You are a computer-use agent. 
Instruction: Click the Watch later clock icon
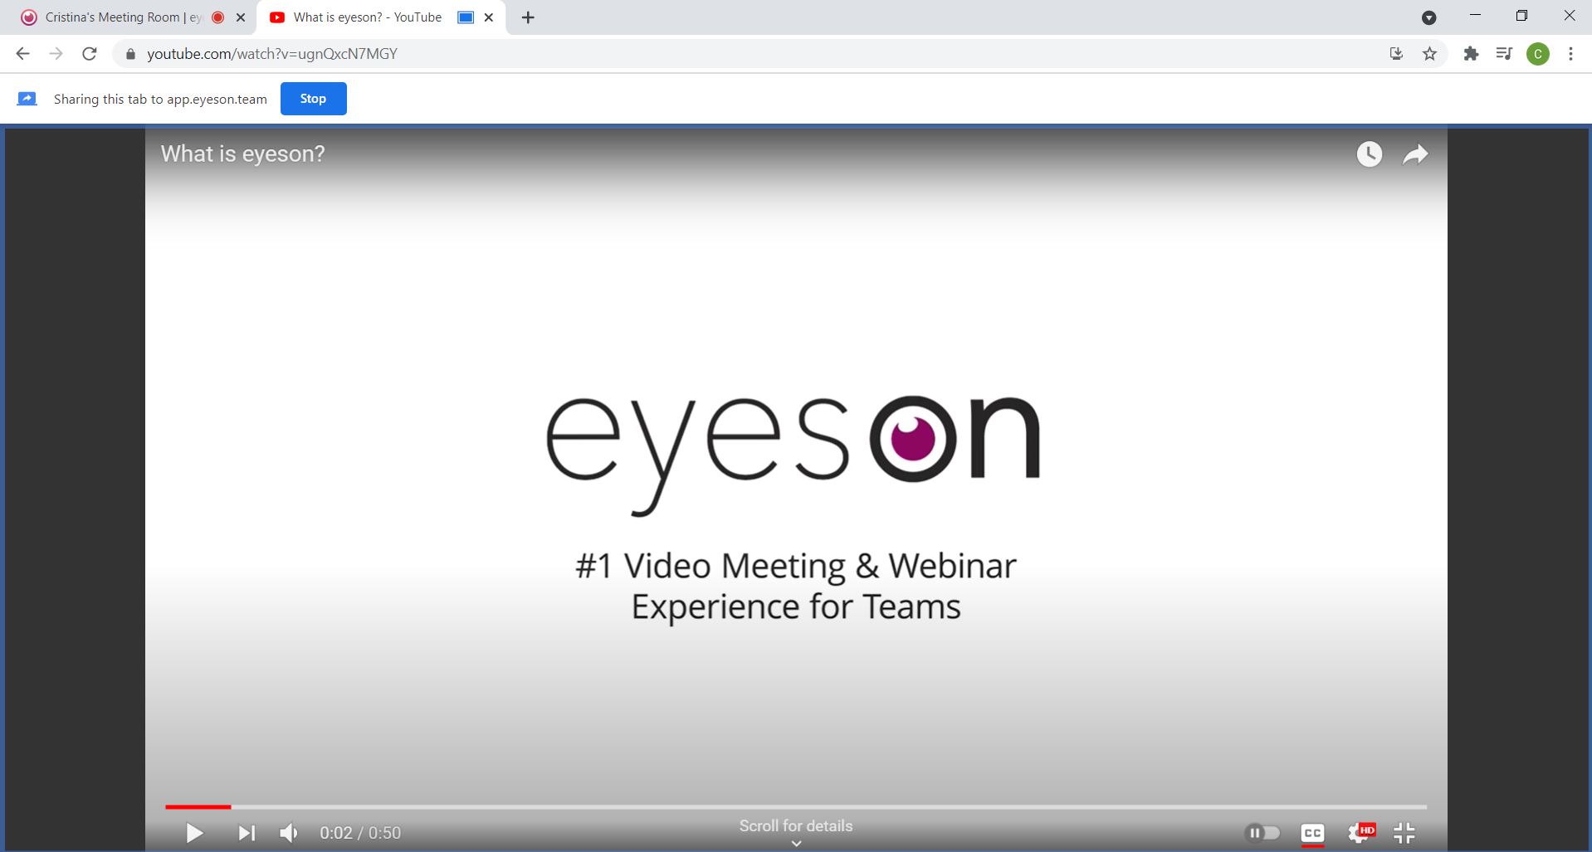click(x=1370, y=154)
